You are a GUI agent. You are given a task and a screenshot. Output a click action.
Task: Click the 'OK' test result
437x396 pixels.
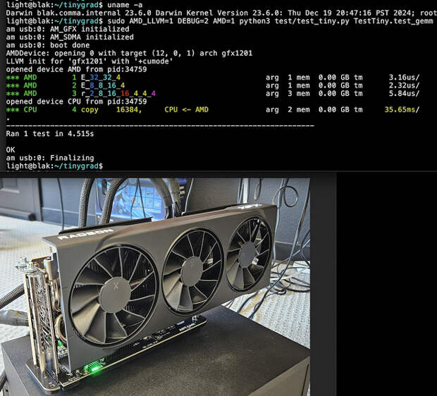coord(11,150)
